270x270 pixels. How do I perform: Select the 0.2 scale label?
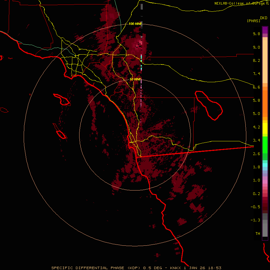click(x=256, y=194)
